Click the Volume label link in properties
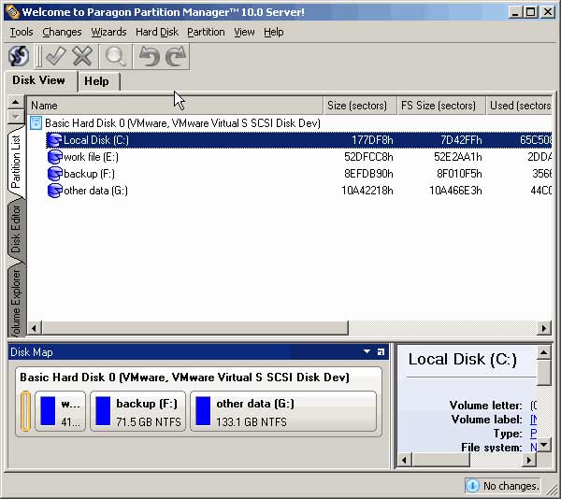 (x=533, y=420)
